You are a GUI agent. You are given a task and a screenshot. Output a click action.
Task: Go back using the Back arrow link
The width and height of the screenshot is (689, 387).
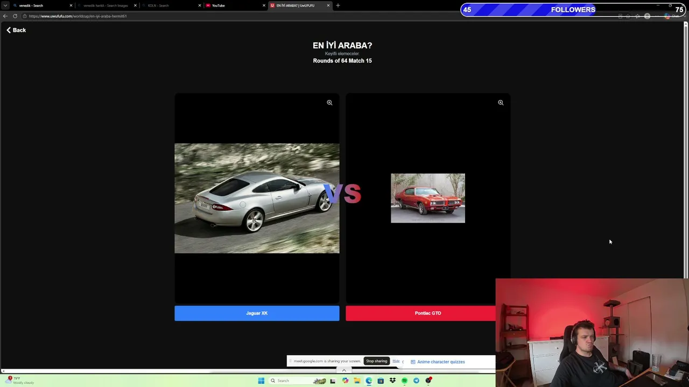click(16, 30)
